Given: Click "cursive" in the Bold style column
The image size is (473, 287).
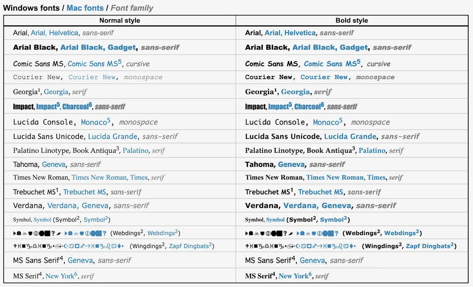Looking at the screenshot, I should (378, 64).
